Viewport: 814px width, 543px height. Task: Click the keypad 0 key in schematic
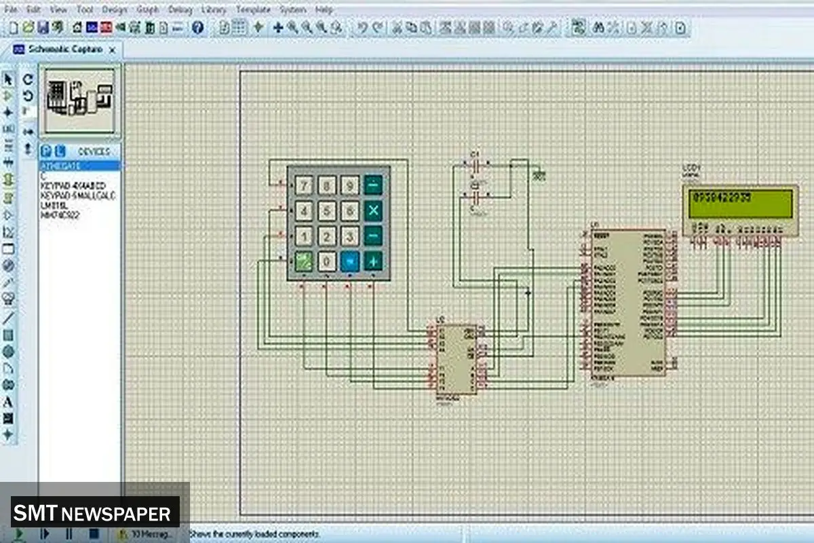[x=328, y=262]
